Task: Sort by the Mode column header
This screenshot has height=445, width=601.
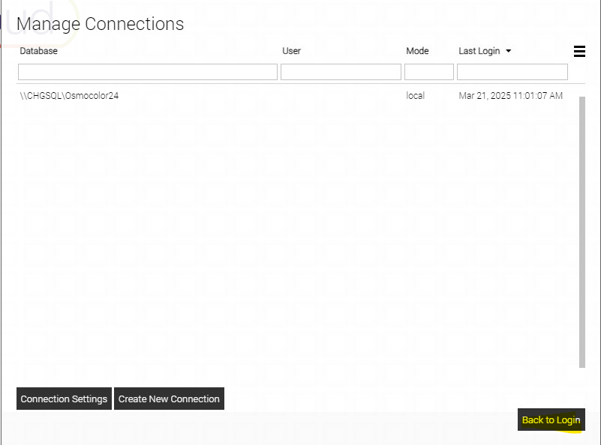Action: [417, 51]
